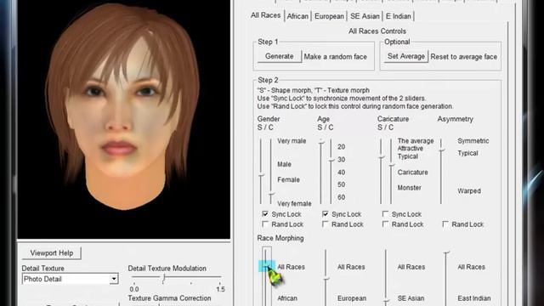This screenshot has height=306, width=544.
Task: Toggle Age Rand Lock checkbox
Action: pos(326,224)
